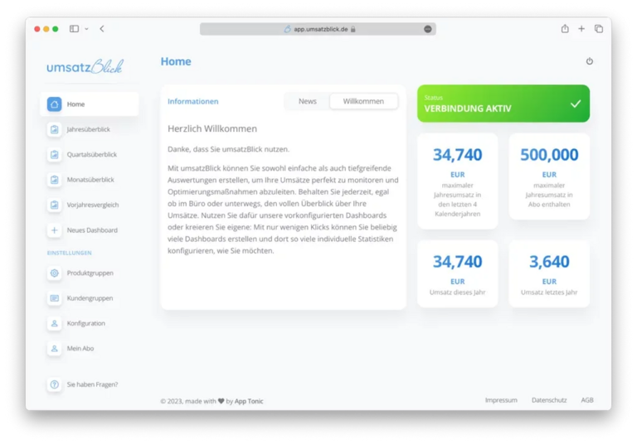Image resolution: width=637 pixels, height=444 pixels.
Task: Click the Konfiguration user icon
Action: pyautogui.click(x=55, y=323)
